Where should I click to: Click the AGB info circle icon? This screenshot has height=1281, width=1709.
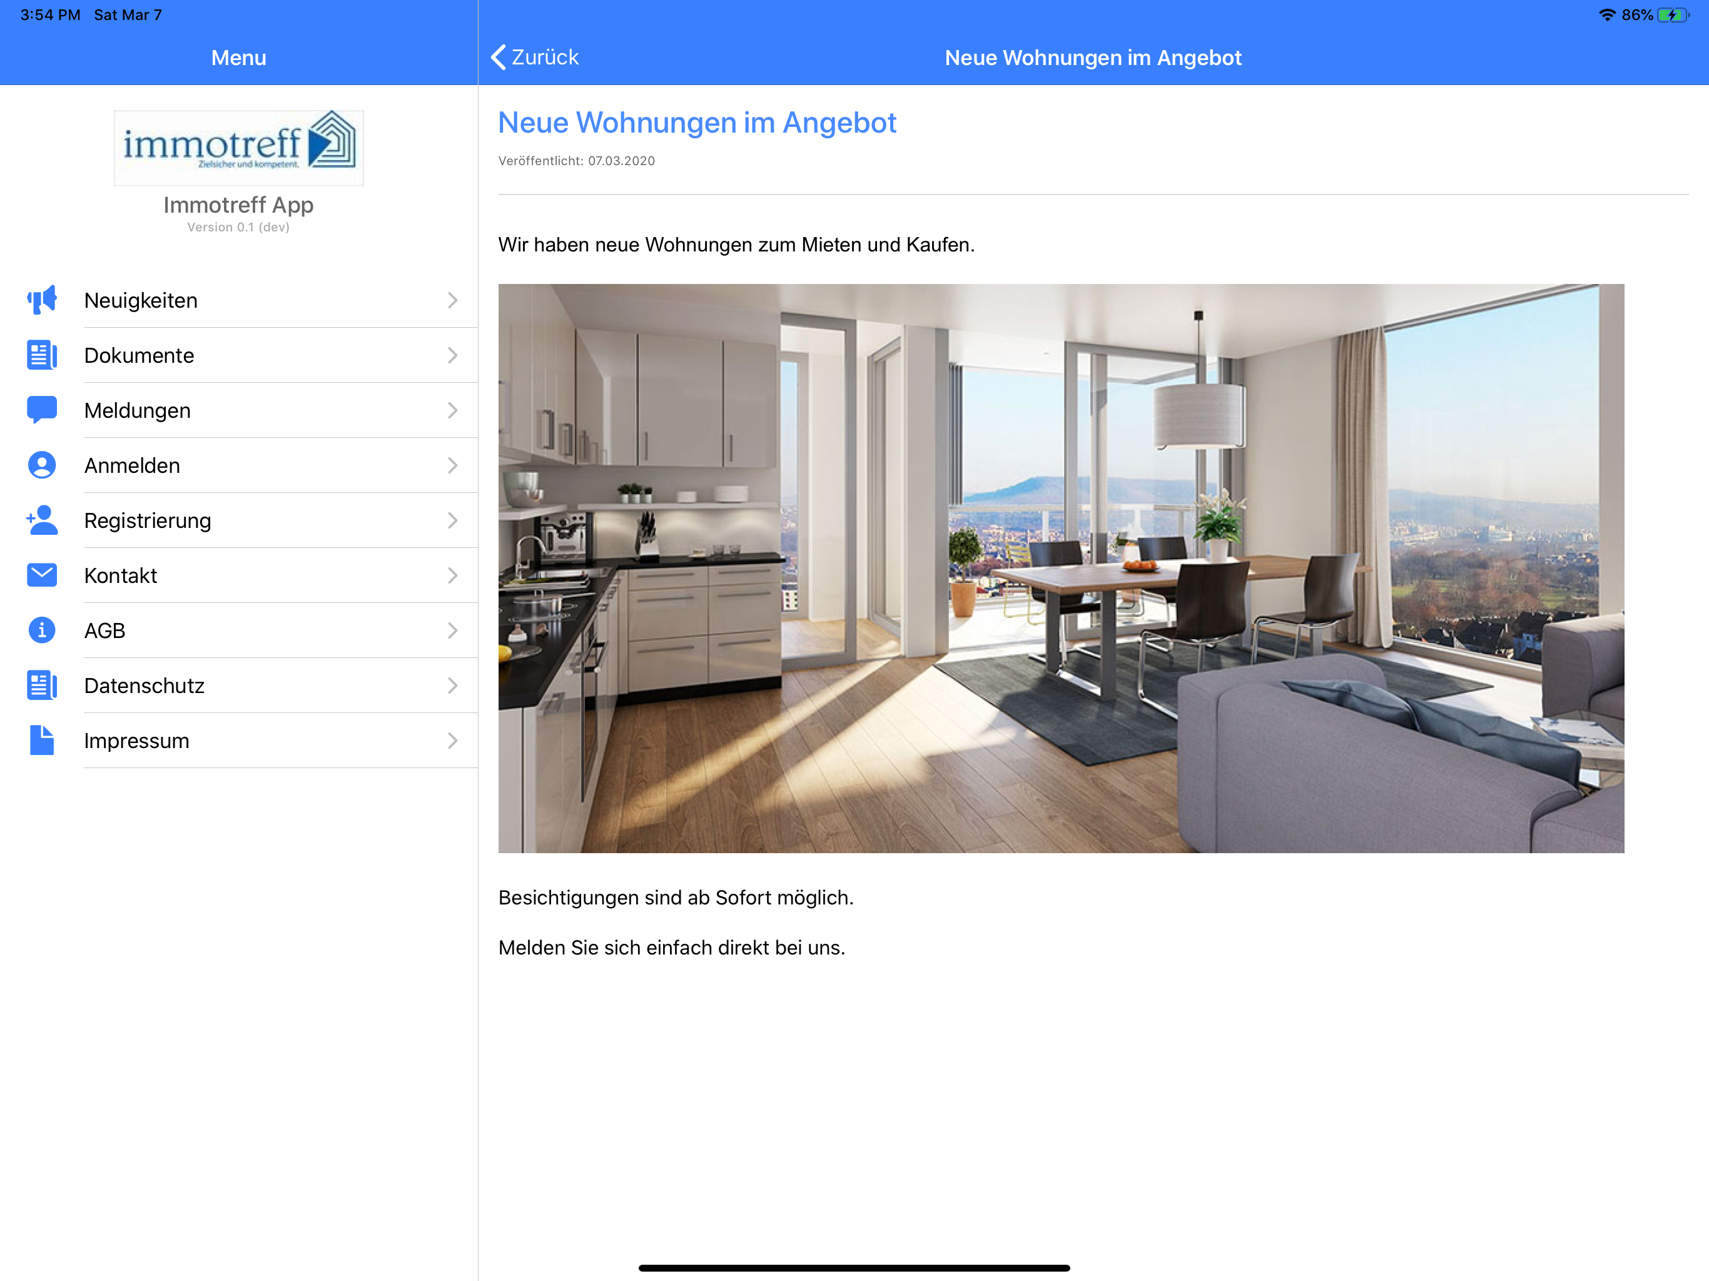click(x=42, y=630)
